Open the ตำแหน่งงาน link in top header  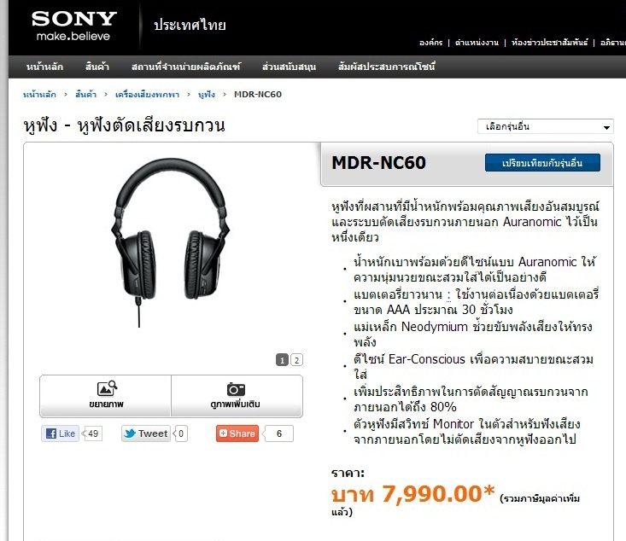pos(477,43)
